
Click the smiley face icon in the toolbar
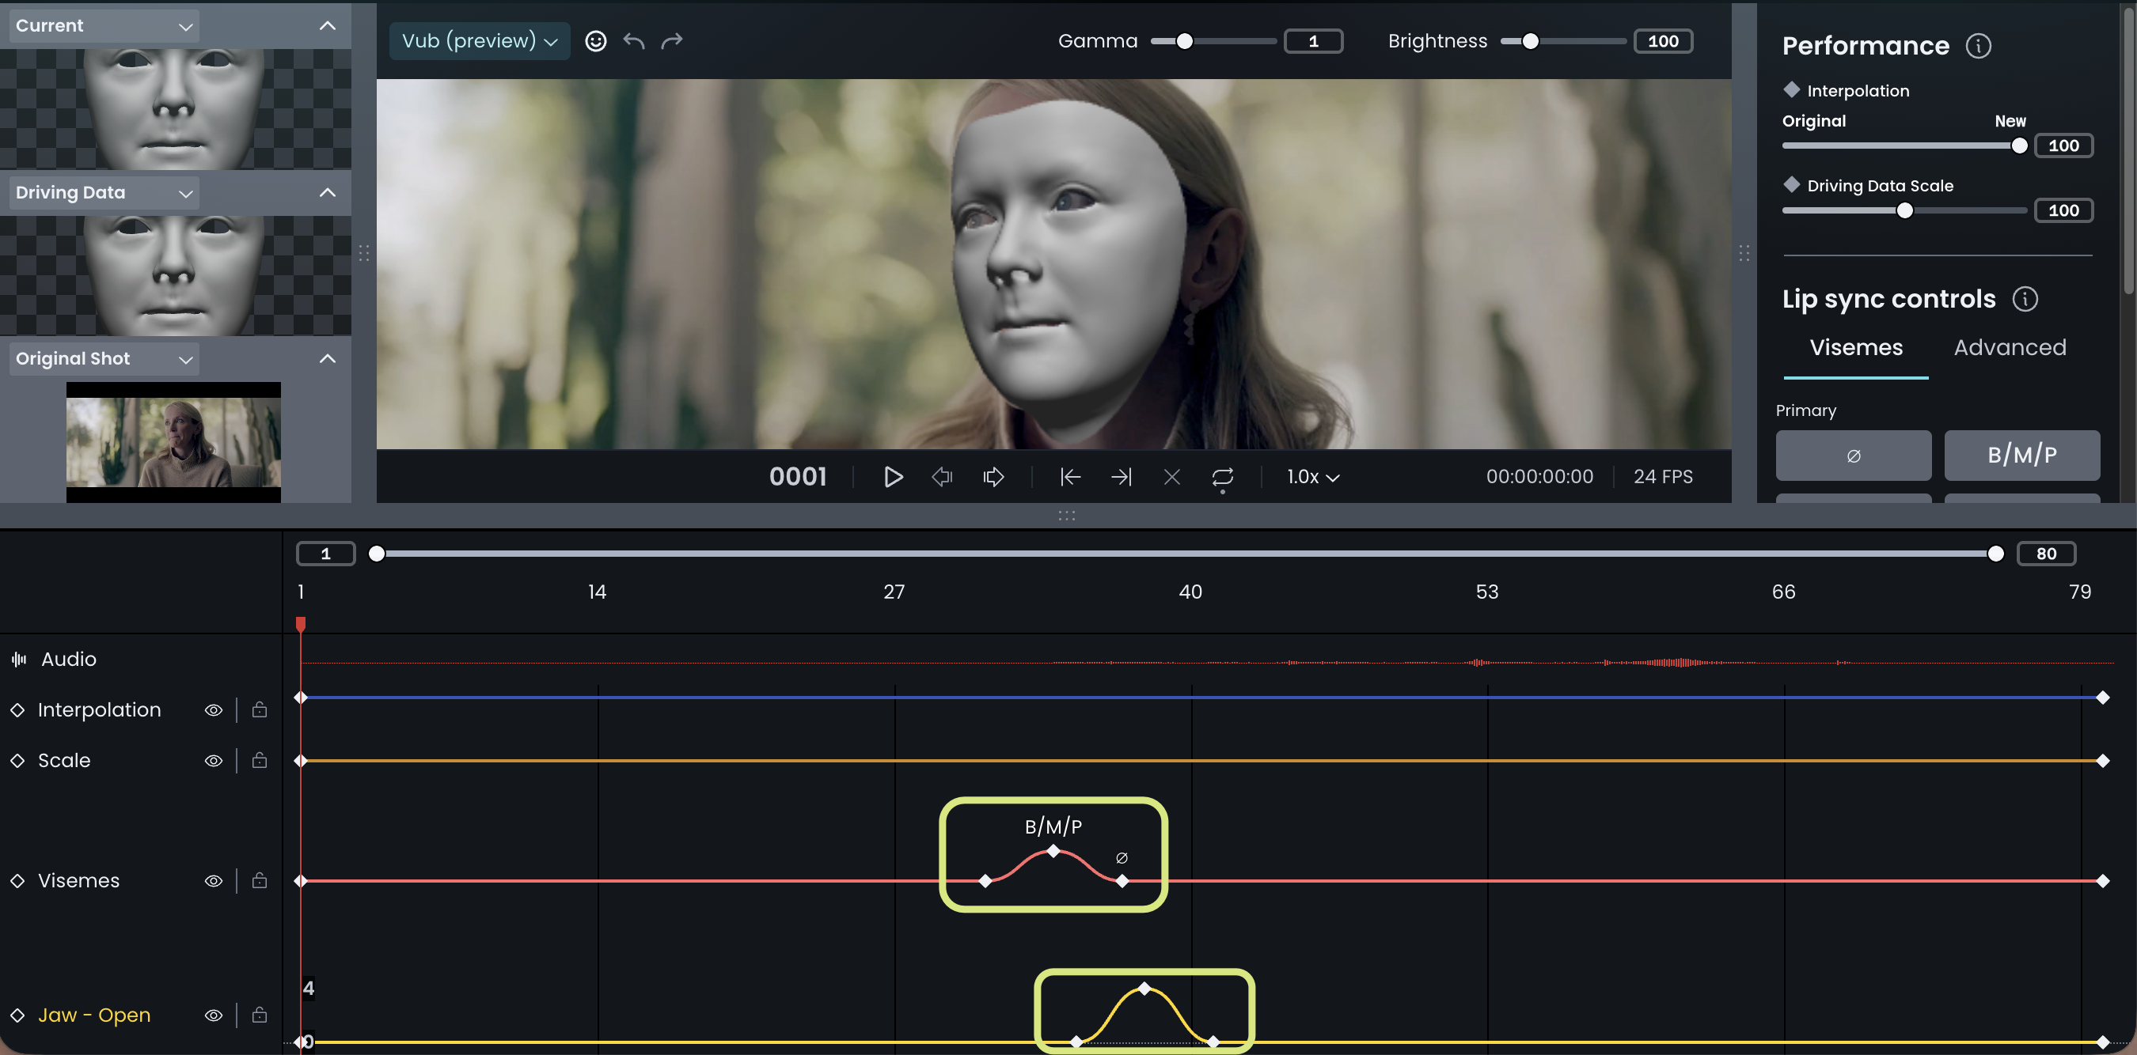(596, 40)
